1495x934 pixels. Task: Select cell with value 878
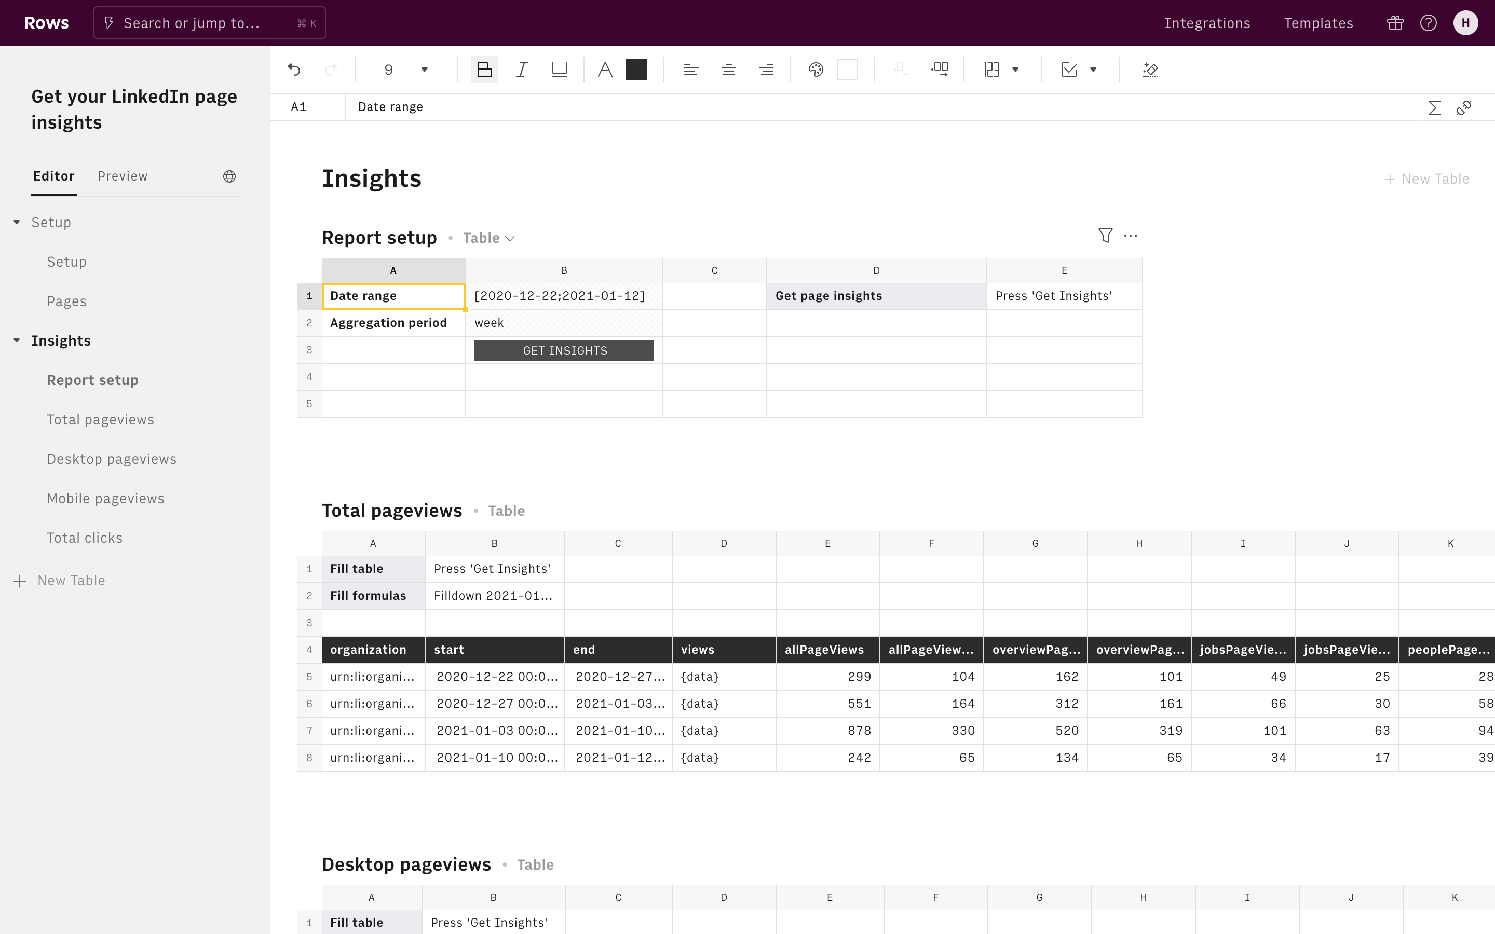[x=827, y=731]
